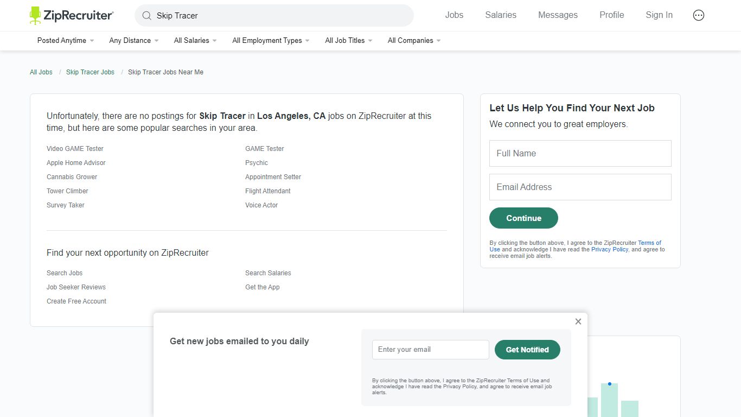Open Tower Climber link
The width and height of the screenshot is (741, 417).
click(67, 191)
